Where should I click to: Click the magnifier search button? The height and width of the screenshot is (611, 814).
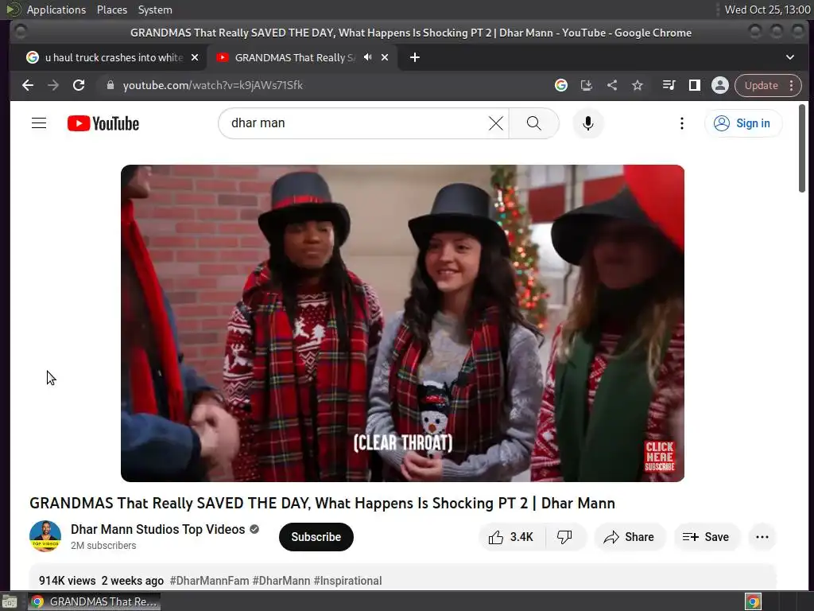533,123
